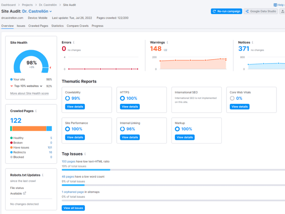
Task: Click the Re-run campaign button
Action: click(x=226, y=11)
